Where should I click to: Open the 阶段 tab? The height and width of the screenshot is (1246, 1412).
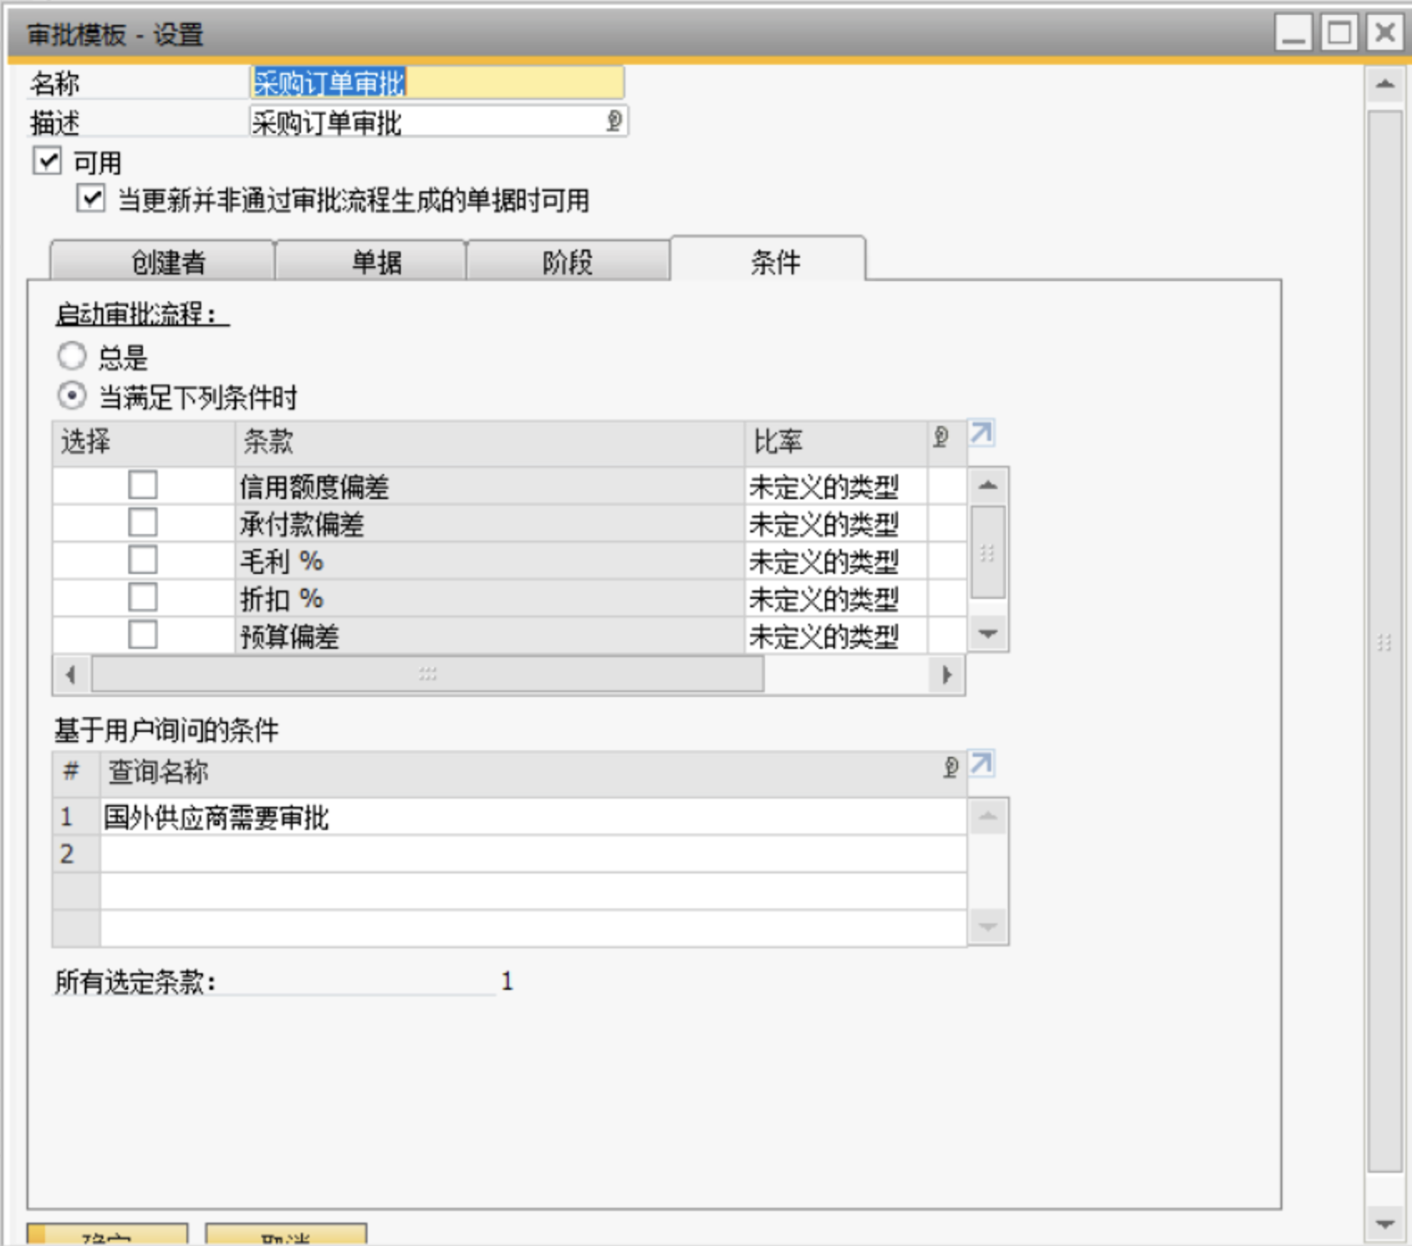(567, 262)
